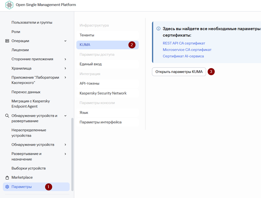
Task: Open Перенос данных
Action: [26, 92]
